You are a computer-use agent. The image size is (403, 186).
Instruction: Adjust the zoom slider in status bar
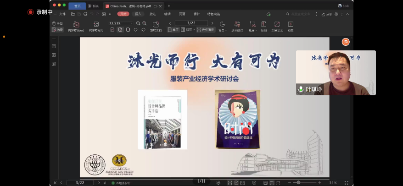(298, 182)
